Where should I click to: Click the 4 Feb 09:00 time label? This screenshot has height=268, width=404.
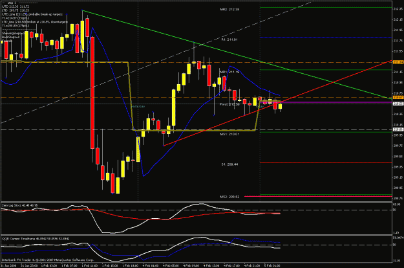click(x=191, y=265)
